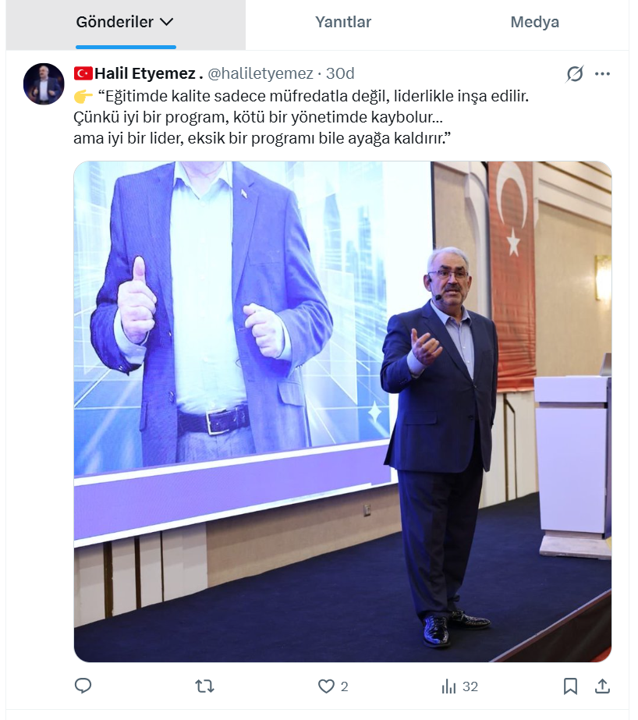Click the likes count 2
Viewport: 638px width, 720px height.
tap(344, 686)
